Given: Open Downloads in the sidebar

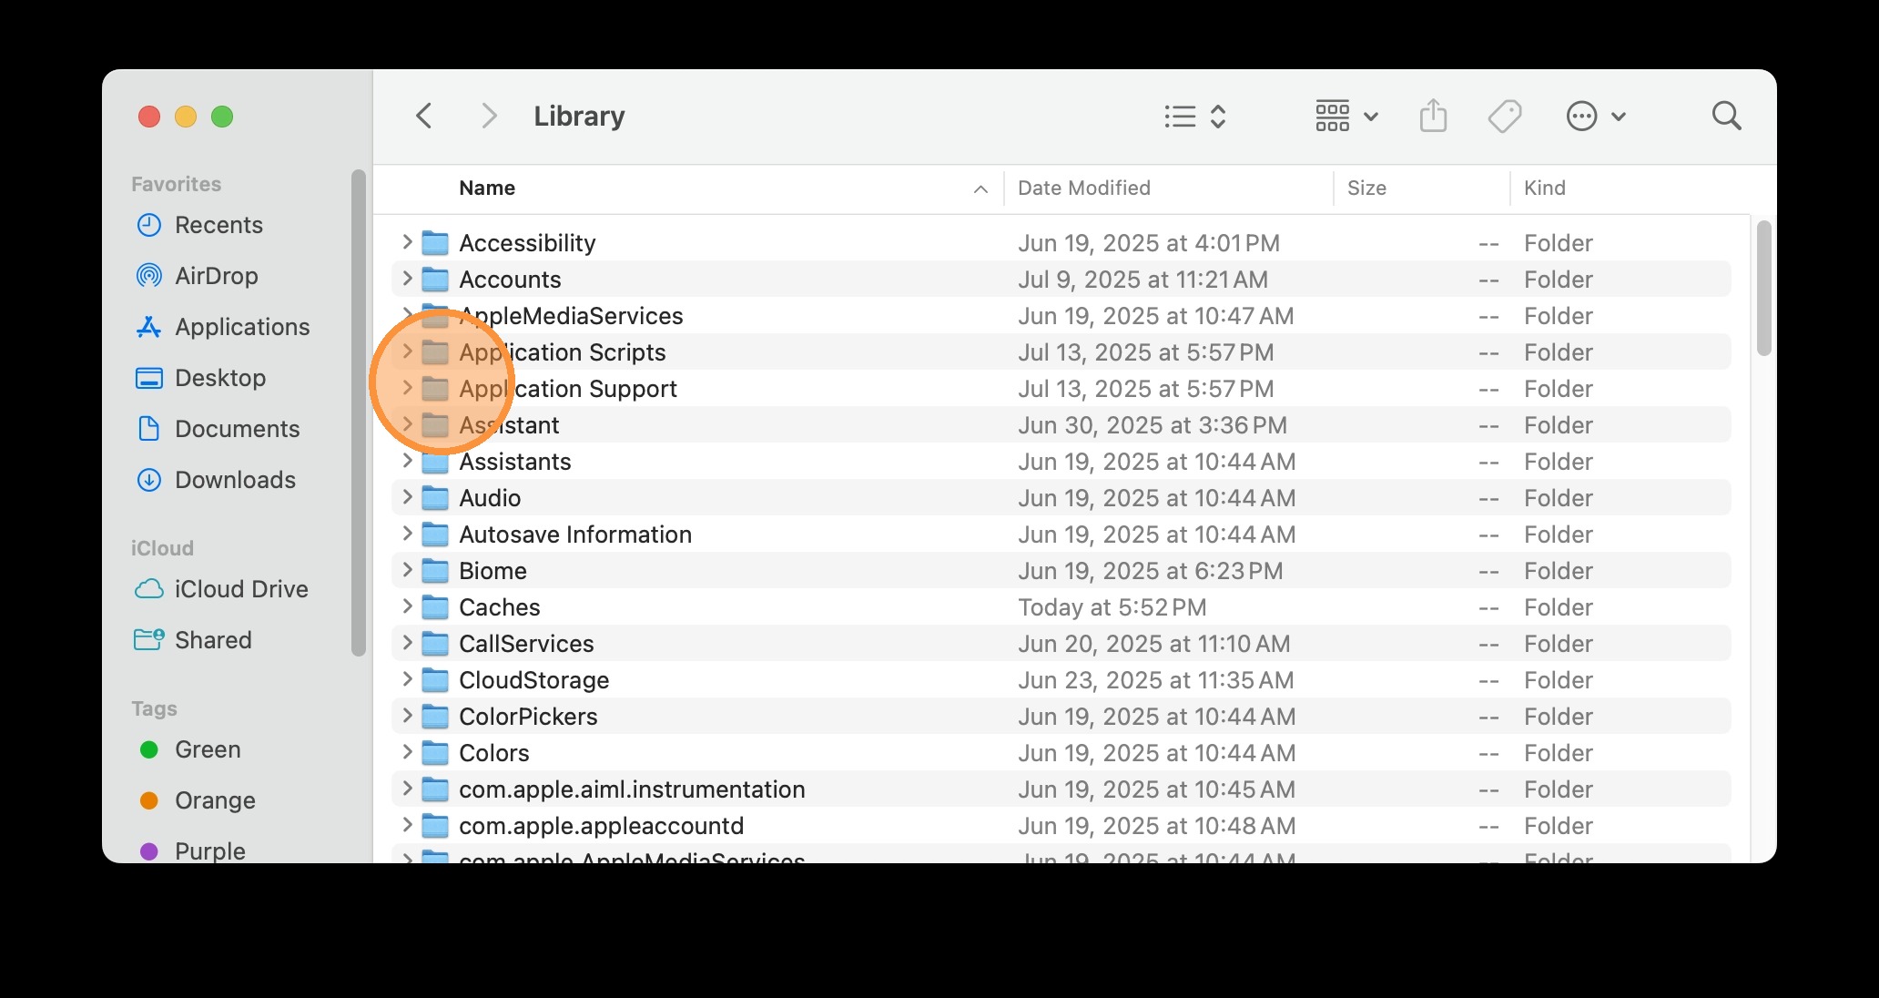Looking at the screenshot, I should pos(215,480).
